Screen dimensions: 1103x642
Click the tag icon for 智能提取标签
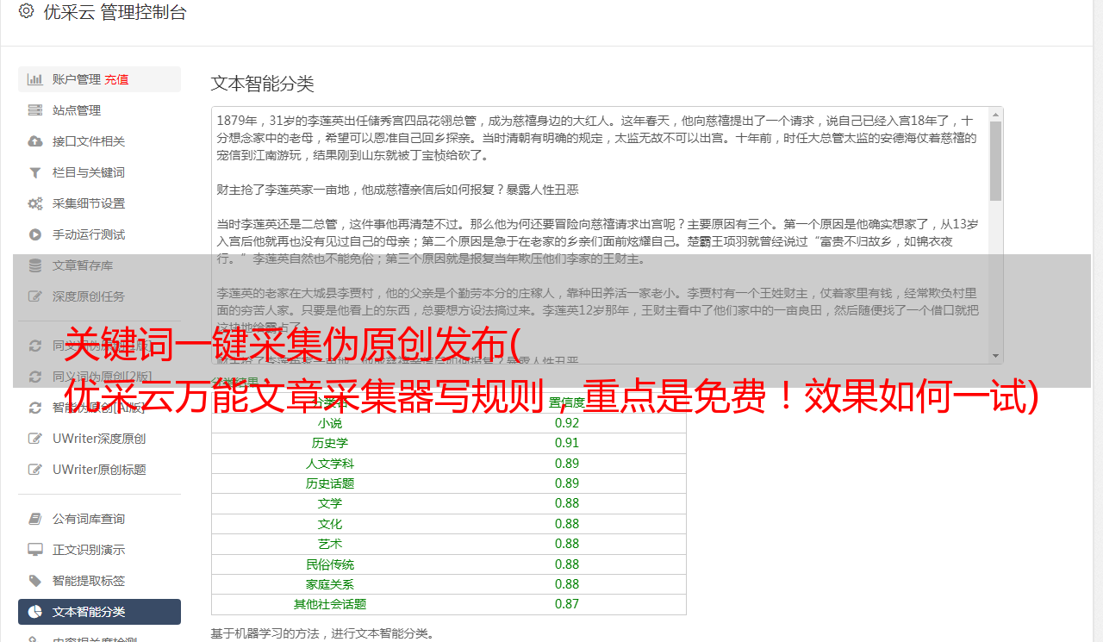(35, 581)
